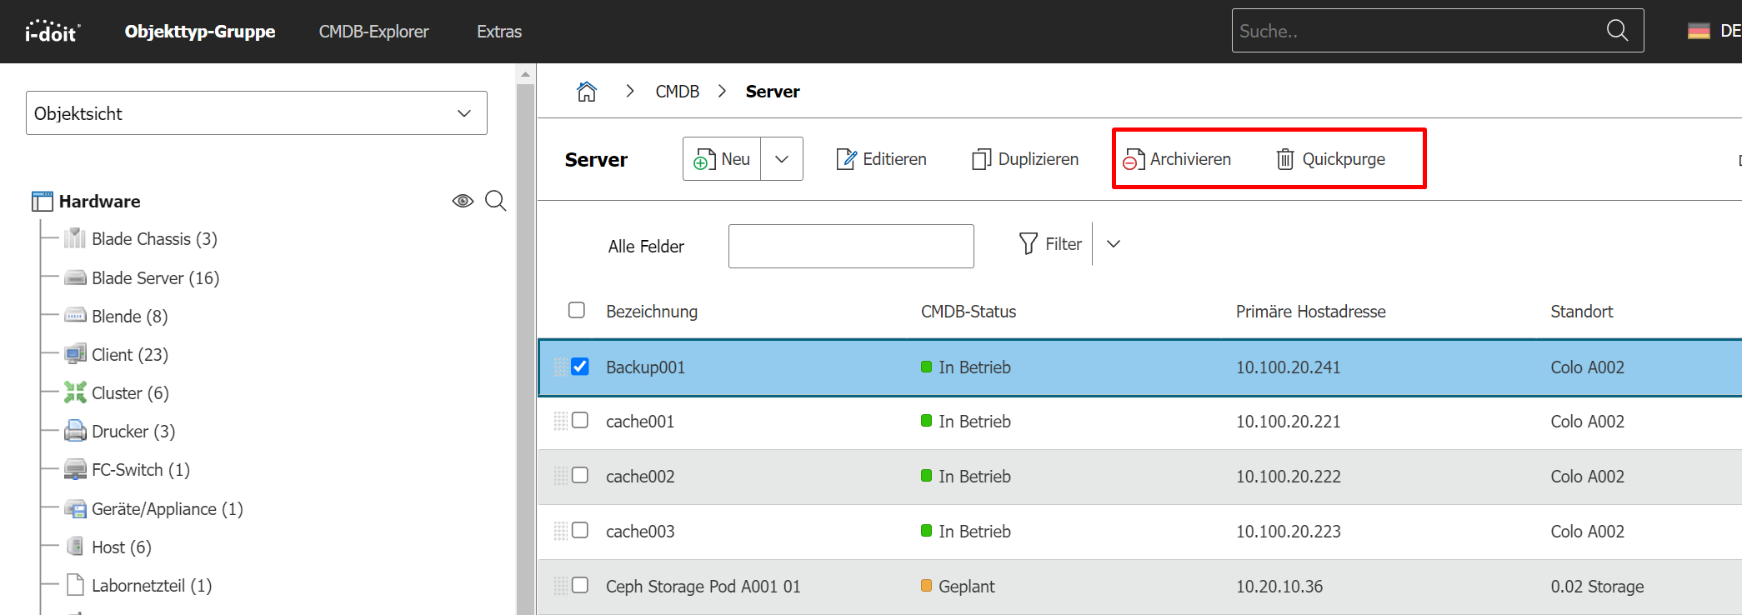Sort by CMDB-Status column header
The height and width of the screenshot is (615, 1742).
pos(969,312)
